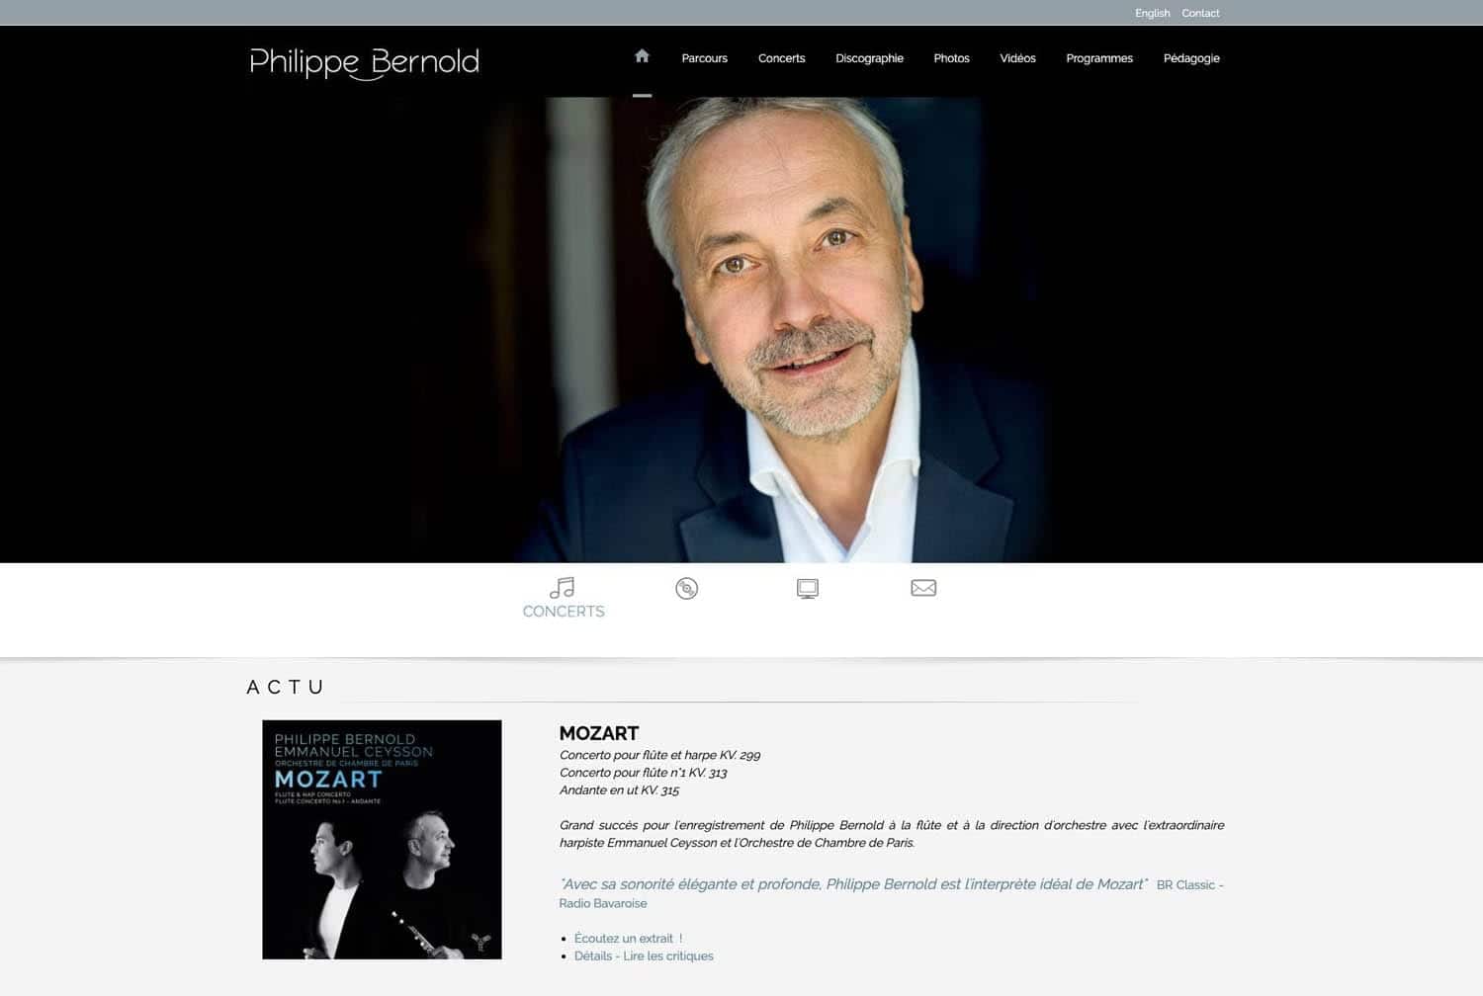Viewport: 1483px width, 996px height.
Task: Open the Parcours menu item
Action: click(x=704, y=58)
